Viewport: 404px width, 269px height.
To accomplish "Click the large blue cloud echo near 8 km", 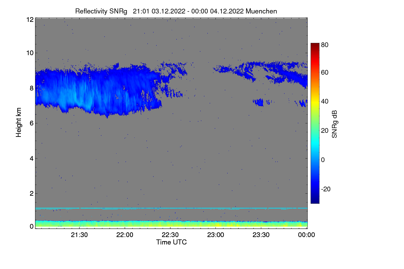I will [98, 91].
